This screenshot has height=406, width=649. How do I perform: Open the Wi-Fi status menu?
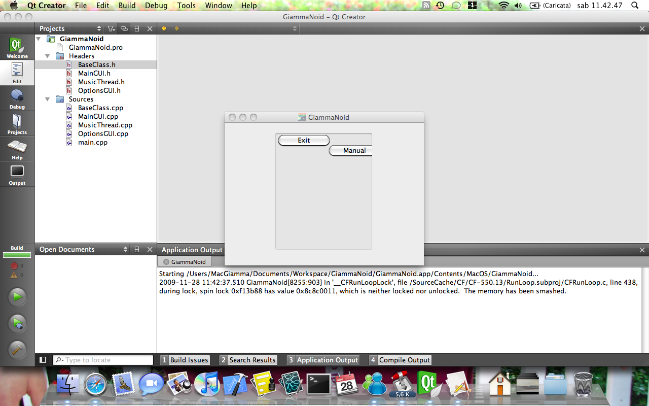[x=503, y=6]
